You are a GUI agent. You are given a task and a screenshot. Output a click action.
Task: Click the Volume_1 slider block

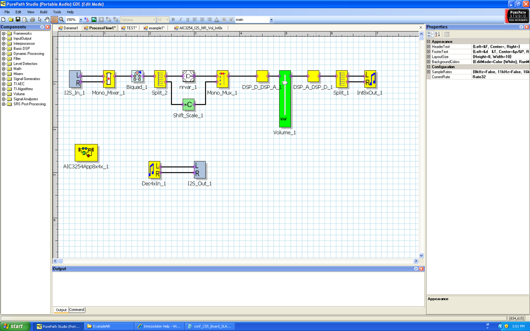[x=285, y=99]
